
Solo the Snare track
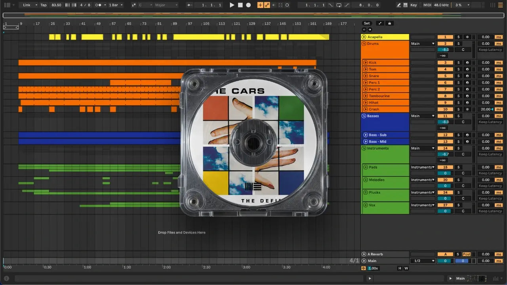point(459,76)
